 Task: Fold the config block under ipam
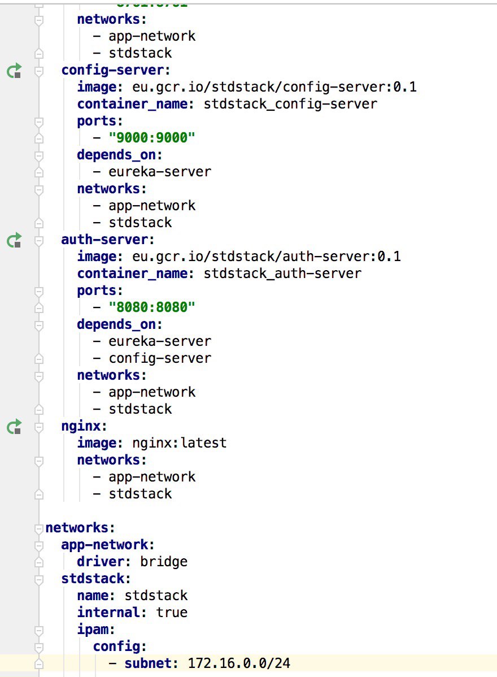pyautogui.click(x=39, y=647)
